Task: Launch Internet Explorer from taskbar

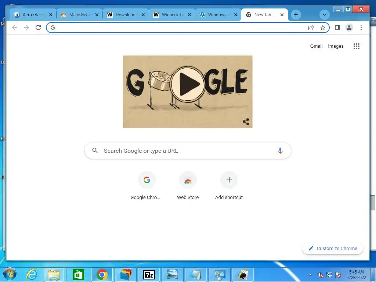Action: [x=32, y=275]
